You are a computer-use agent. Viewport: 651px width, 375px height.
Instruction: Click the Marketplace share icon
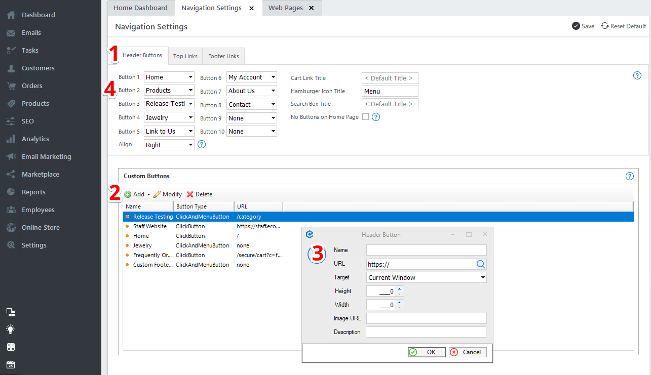pyautogui.click(x=11, y=175)
